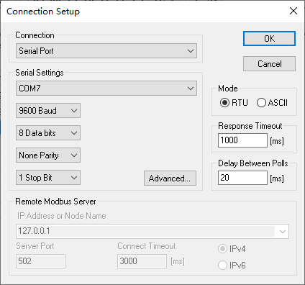Click the Server Port field showing 502
The height and width of the screenshot is (285, 305).
tap(40, 261)
